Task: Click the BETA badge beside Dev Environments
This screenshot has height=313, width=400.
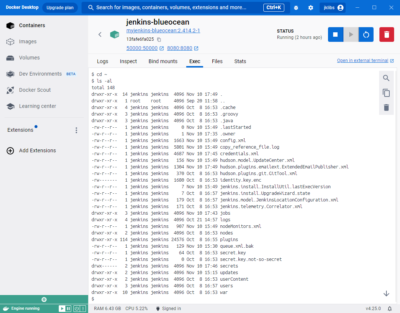Action: pyautogui.click(x=71, y=74)
